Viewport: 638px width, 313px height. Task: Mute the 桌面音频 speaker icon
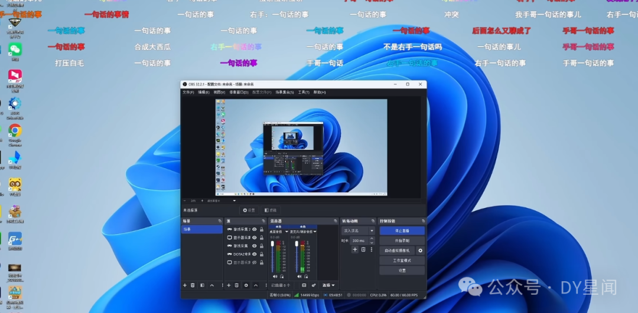tap(275, 276)
